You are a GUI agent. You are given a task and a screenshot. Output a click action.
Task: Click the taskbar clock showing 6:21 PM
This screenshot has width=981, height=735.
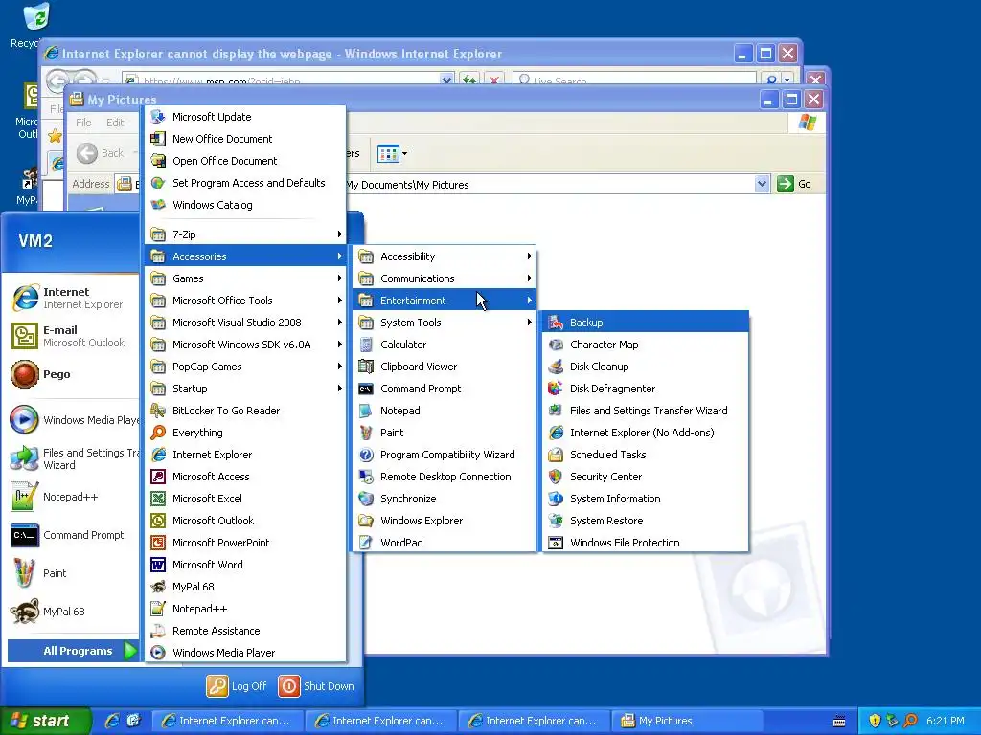point(945,721)
